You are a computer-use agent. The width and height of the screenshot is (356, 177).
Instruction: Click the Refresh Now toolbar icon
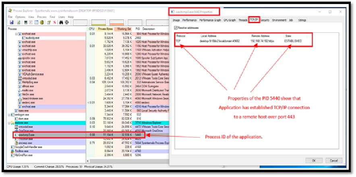pyautogui.click(x=19, y=23)
